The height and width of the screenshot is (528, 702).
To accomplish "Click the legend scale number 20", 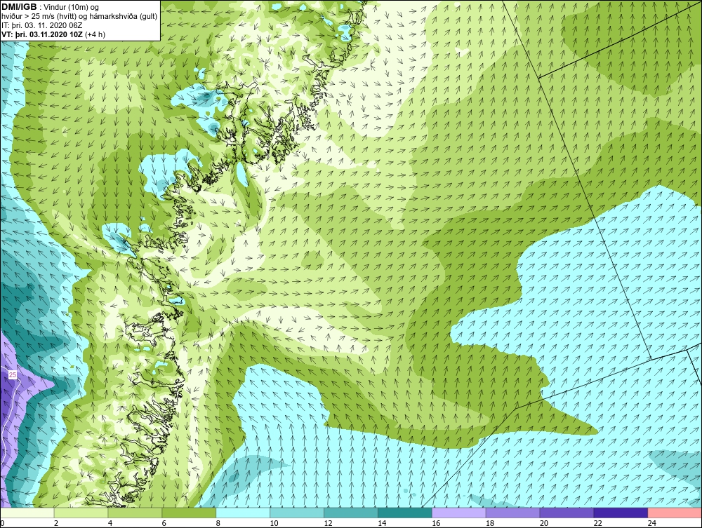I will click(x=544, y=523).
